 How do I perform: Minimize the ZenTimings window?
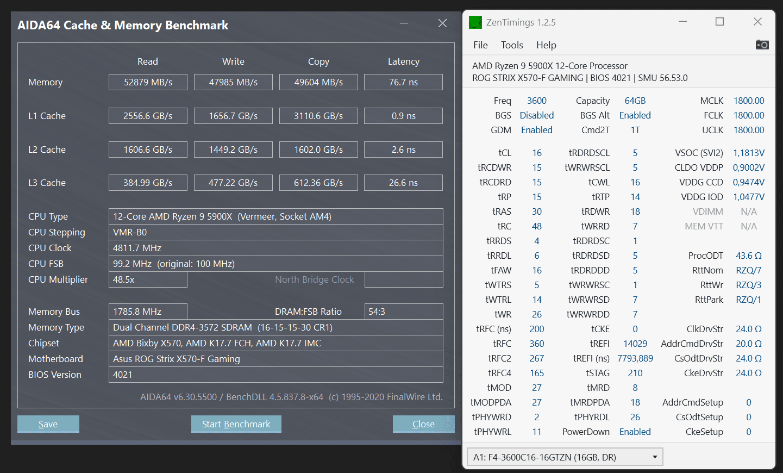tap(683, 22)
